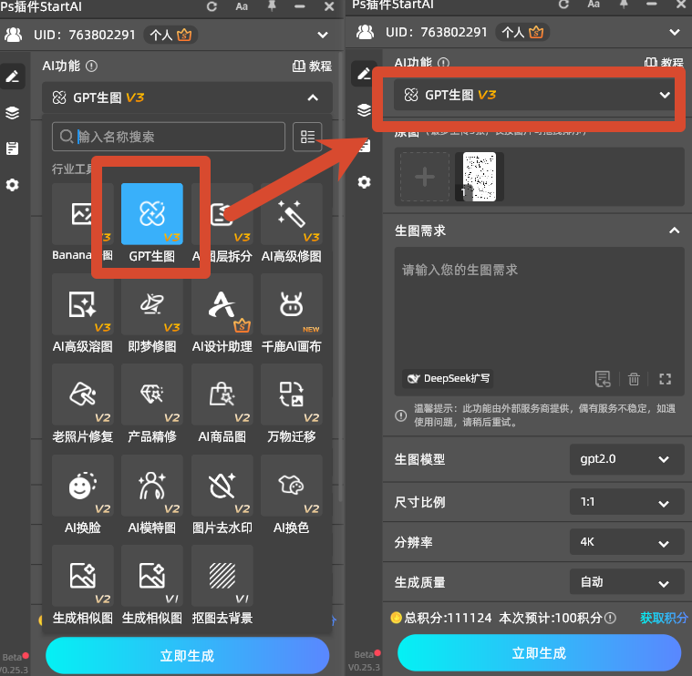Image resolution: width=692 pixels, height=676 pixels.
Task: Toggle list view button next to search
Action: point(307,137)
